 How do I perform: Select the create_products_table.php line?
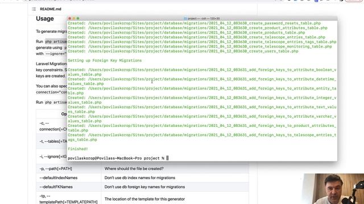(187, 32)
